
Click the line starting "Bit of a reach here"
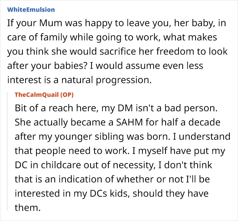coord(116,108)
